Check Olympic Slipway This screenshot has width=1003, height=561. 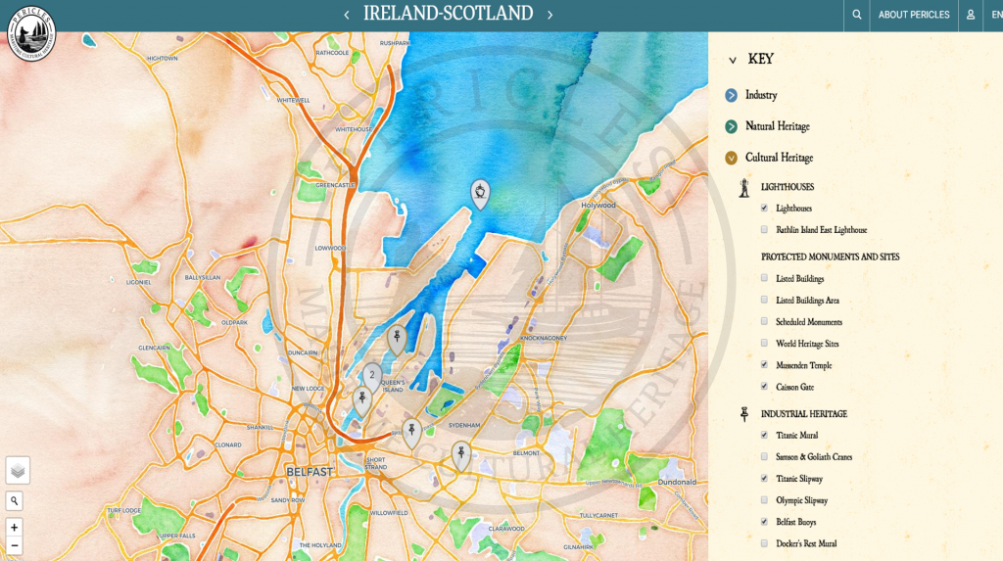click(x=764, y=500)
